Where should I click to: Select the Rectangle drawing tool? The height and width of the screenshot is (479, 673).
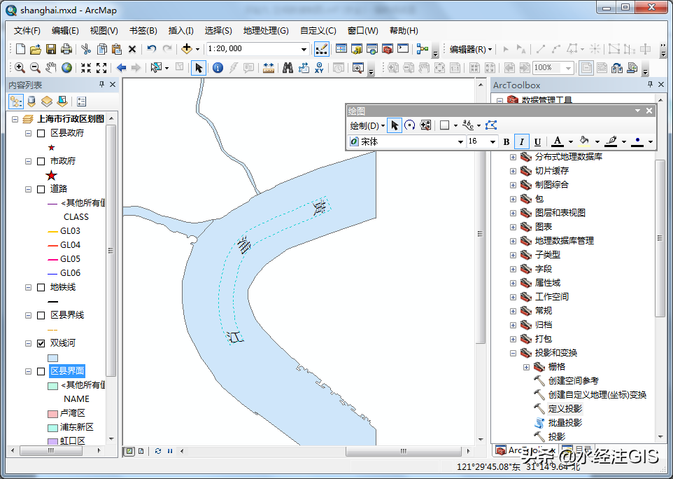tap(445, 125)
